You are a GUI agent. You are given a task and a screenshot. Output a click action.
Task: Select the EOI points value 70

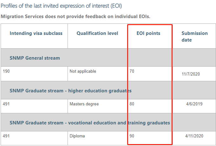(x=132, y=71)
